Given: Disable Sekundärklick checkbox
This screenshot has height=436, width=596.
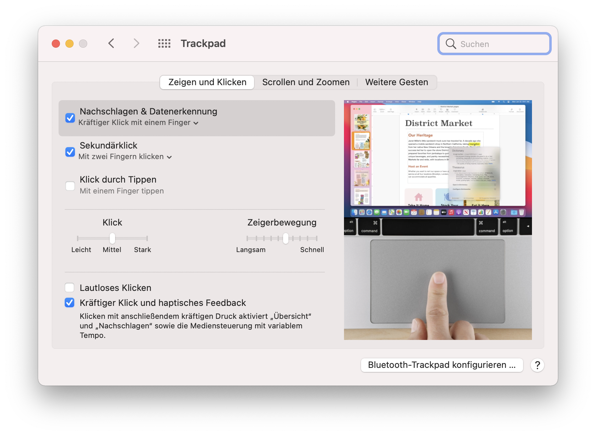Looking at the screenshot, I should pyautogui.click(x=70, y=152).
